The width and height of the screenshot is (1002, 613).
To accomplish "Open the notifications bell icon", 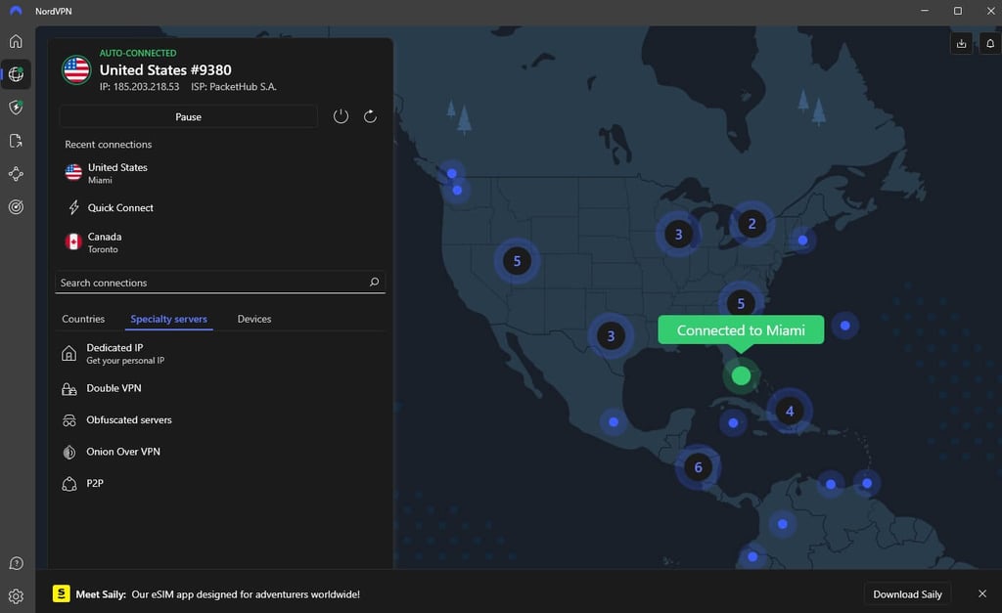I will coord(990,43).
